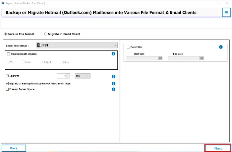Tick the Subject duplicate criterion checkbox

click(x=41, y=62)
